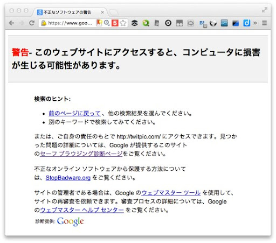The width and height of the screenshot is (276, 243).
Task: Click the macOS zoom window button
Action: (26, 11)
